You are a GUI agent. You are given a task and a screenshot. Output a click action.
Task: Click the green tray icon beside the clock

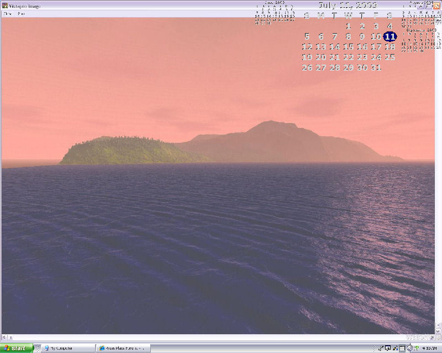click(x=416, y=348)
